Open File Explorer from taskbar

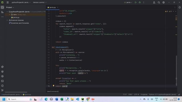(72, 99)
